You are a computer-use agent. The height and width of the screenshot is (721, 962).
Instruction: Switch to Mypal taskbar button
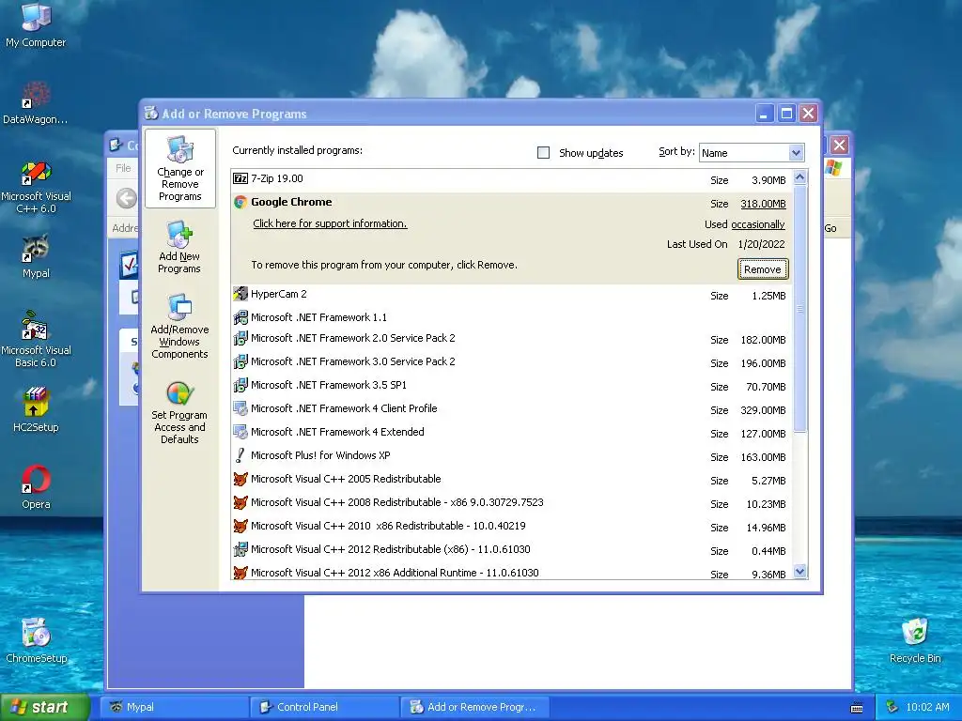174,707
